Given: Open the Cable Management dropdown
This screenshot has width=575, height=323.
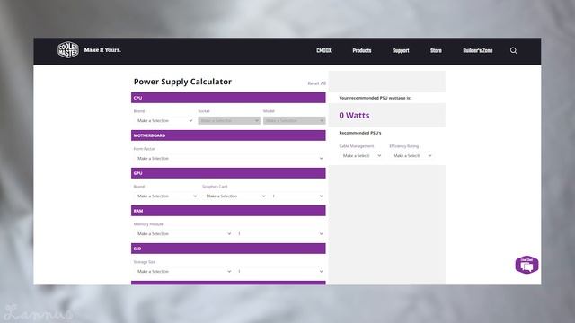Looking at the screenshot, I should tap(361, 155).
